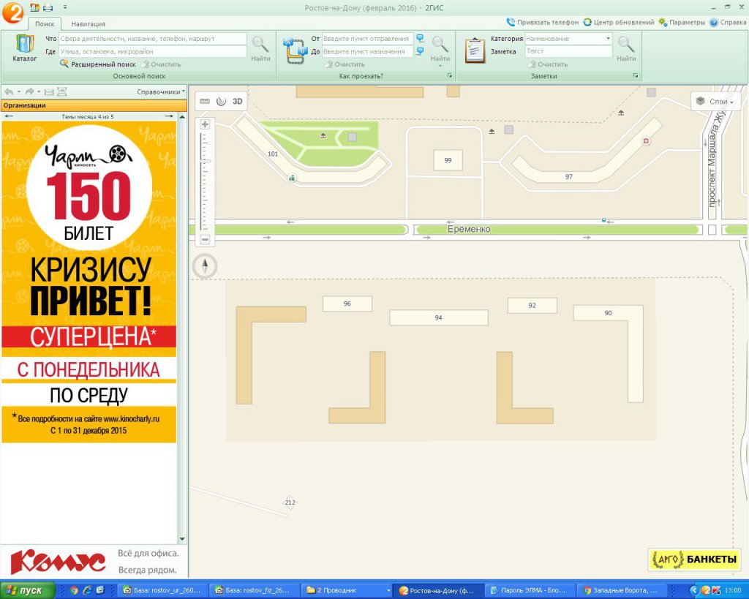749x599 pixels.
Task: Open Параметры settings
Action: (682, 23)
